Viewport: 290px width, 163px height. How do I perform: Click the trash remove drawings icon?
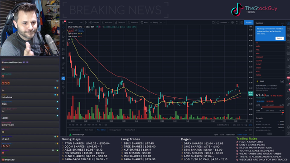click(63, 93)
